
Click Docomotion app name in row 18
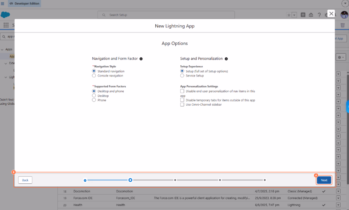coord(82,191)
